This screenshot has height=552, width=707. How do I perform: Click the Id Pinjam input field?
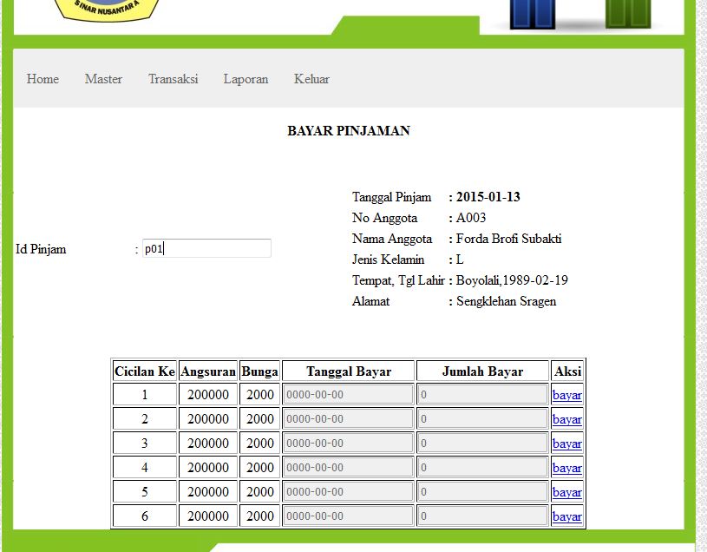(x=206, y=247)
